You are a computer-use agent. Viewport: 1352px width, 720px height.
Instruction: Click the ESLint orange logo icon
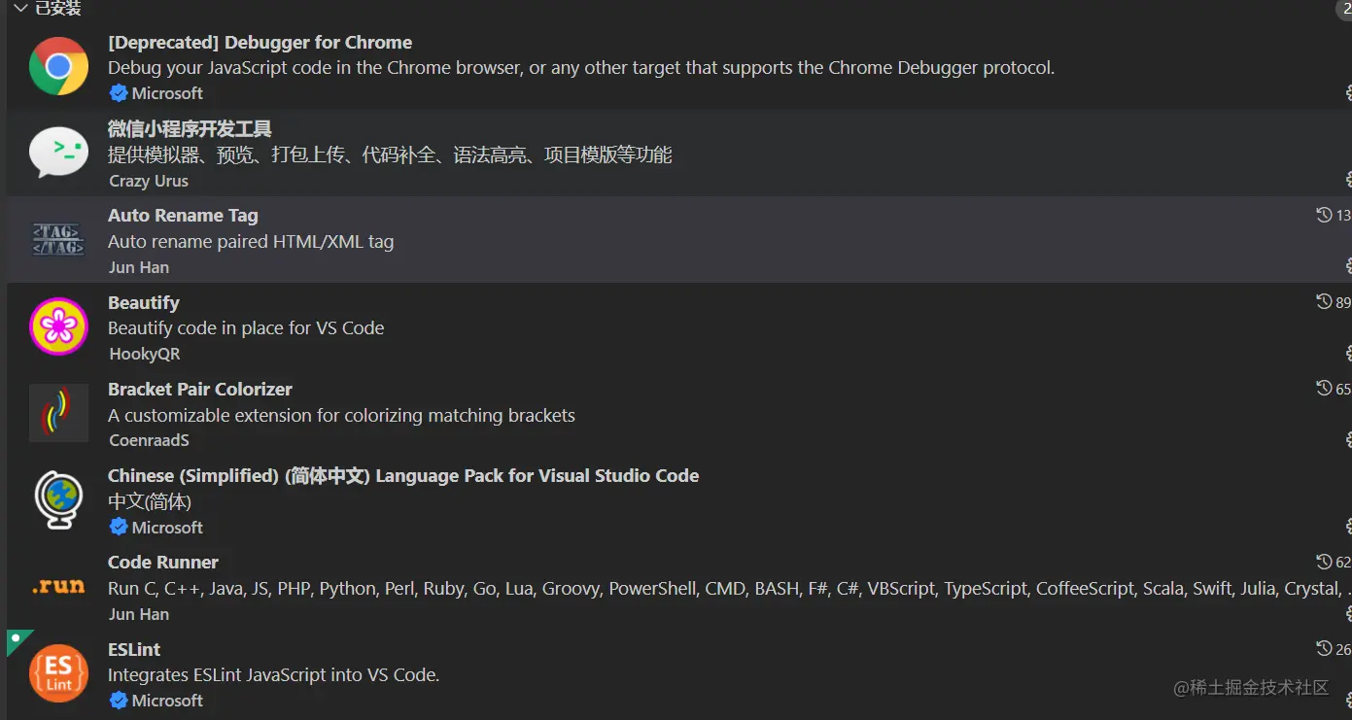coord(58,673)
